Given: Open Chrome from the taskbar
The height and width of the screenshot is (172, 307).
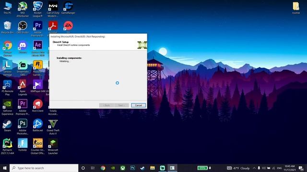Looking at the screenshot, I should [x=103, y=168].
